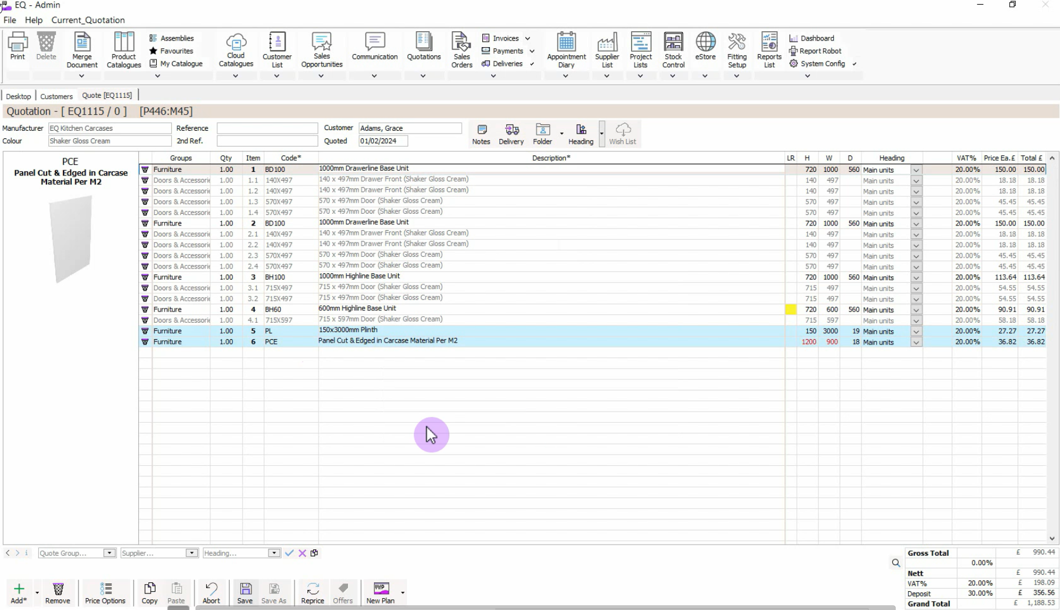Open Fitting Setup
The image size is (1060, 610).
point(737,50)
